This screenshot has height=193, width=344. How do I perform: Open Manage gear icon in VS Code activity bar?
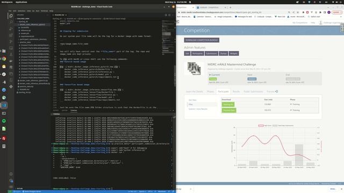tap(11, 181)
